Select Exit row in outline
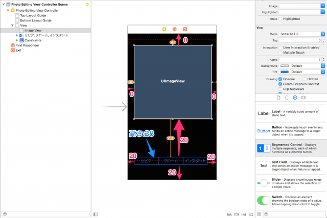 18,51
